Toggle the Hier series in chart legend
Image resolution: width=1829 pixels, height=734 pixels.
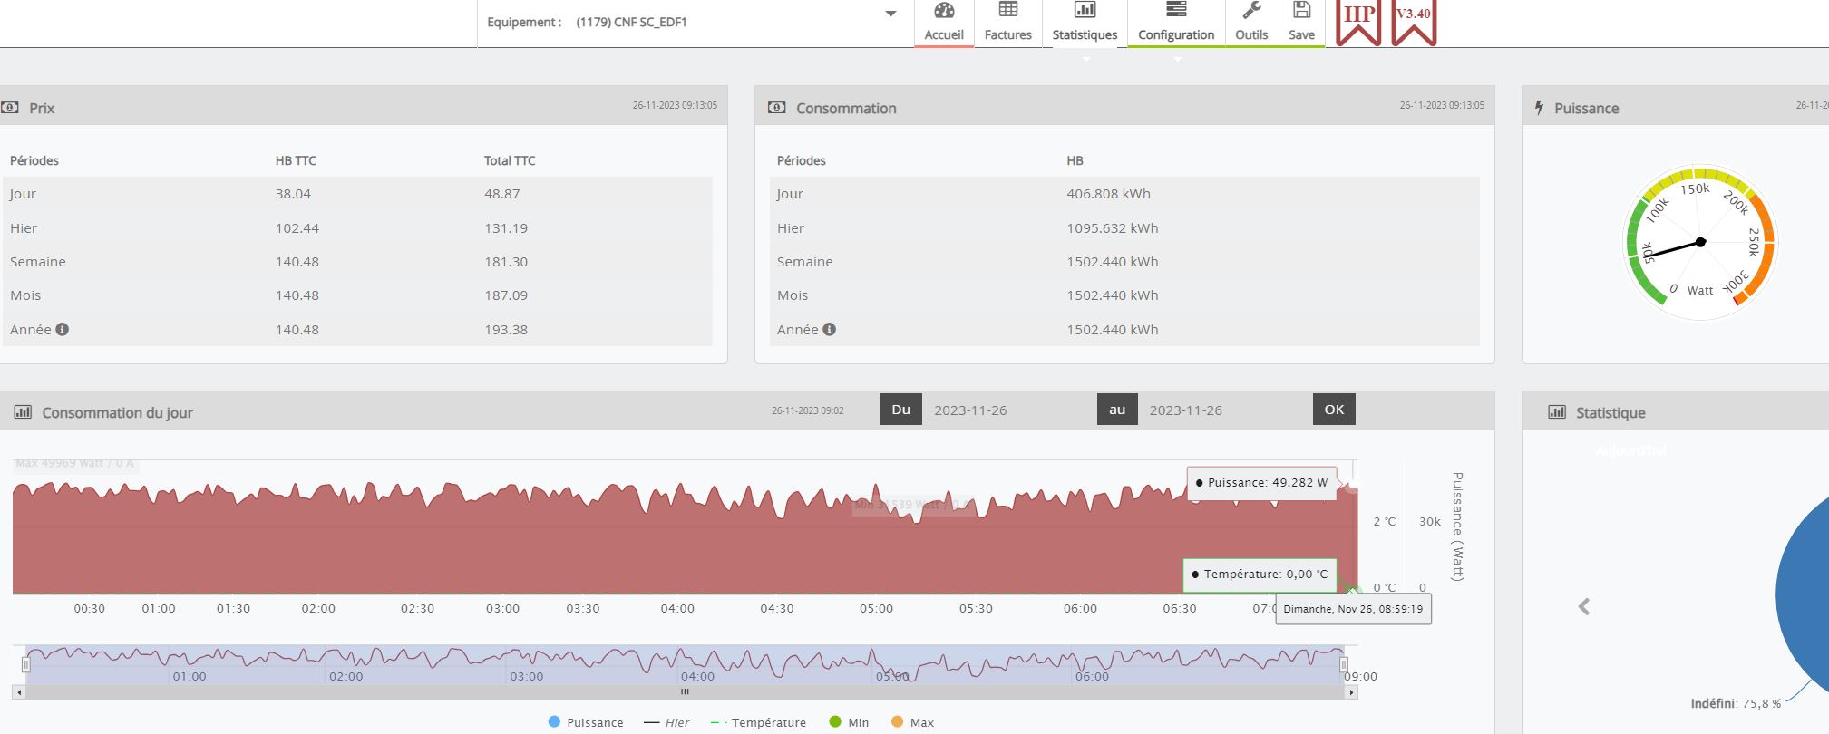(666, 722)
